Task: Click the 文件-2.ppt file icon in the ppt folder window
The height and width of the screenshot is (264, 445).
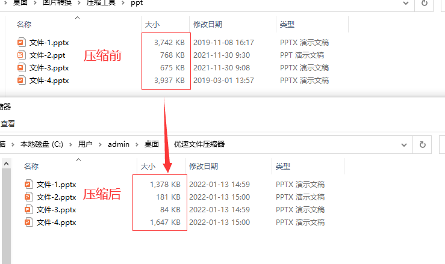Action: 22,55
